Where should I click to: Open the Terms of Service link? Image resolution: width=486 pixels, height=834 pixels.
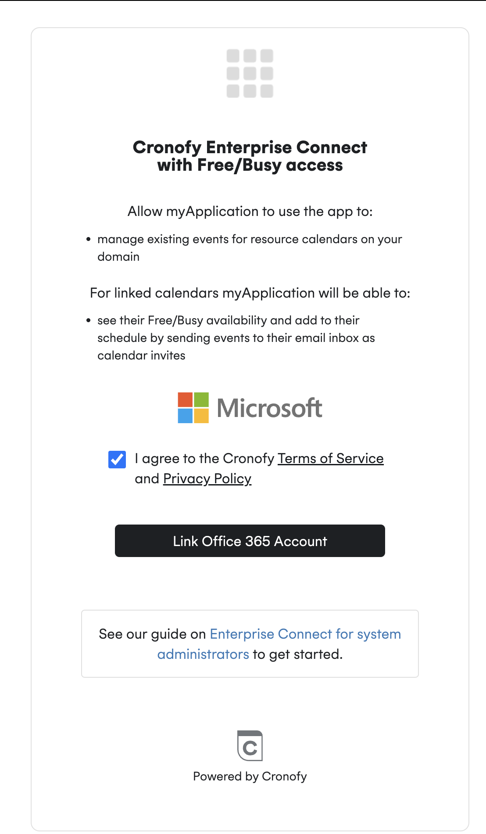330,458
